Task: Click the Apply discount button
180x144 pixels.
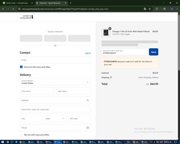Action: (x=154, y=52)
